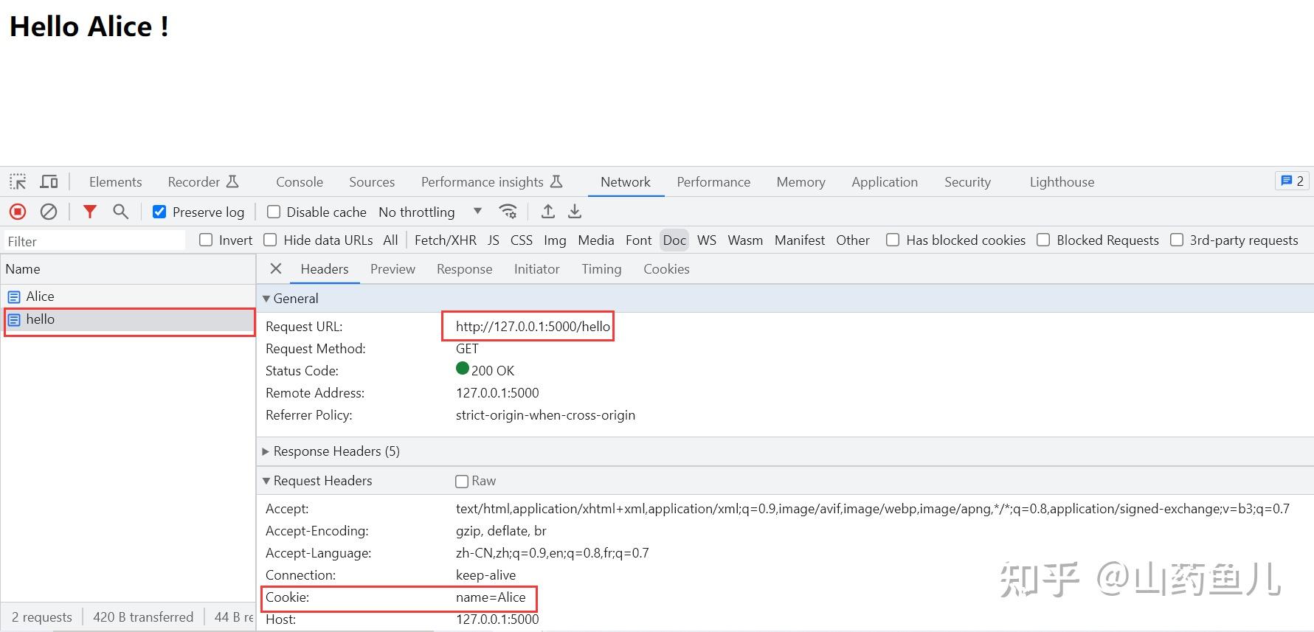Open the network search magnifier
The image size is (1314, 632).
121,212
